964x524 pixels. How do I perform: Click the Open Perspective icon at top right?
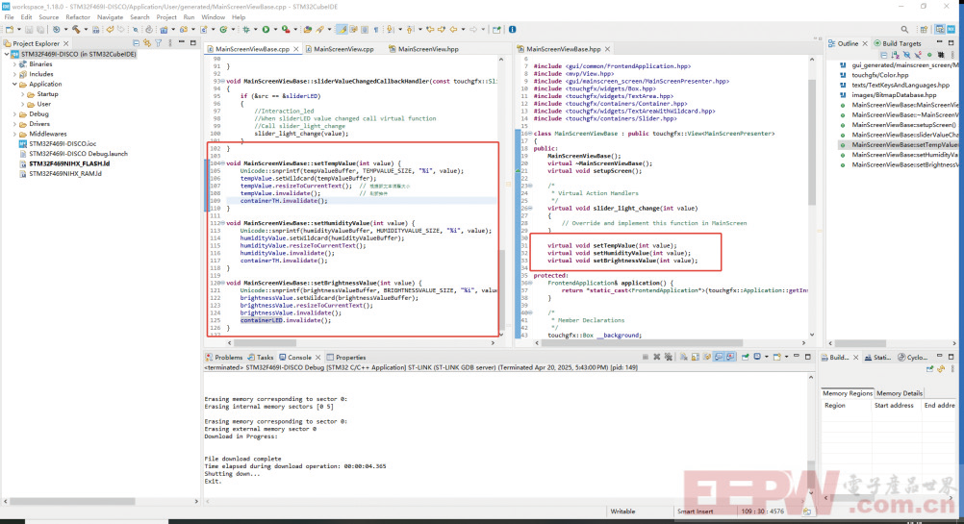point(924,29)
